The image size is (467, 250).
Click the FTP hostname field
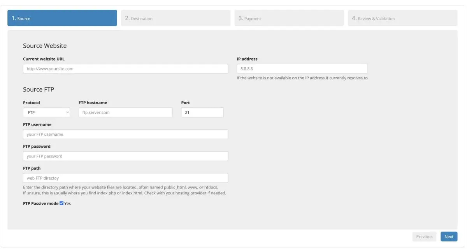pos(125,112)
